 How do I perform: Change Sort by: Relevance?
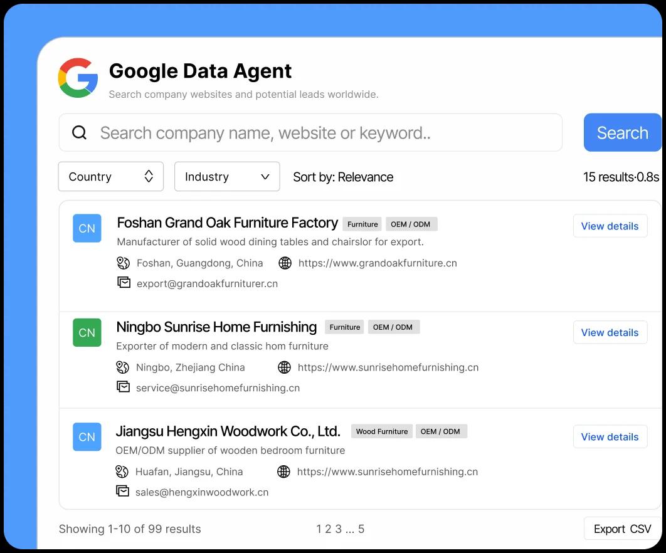tap(343, 177)
